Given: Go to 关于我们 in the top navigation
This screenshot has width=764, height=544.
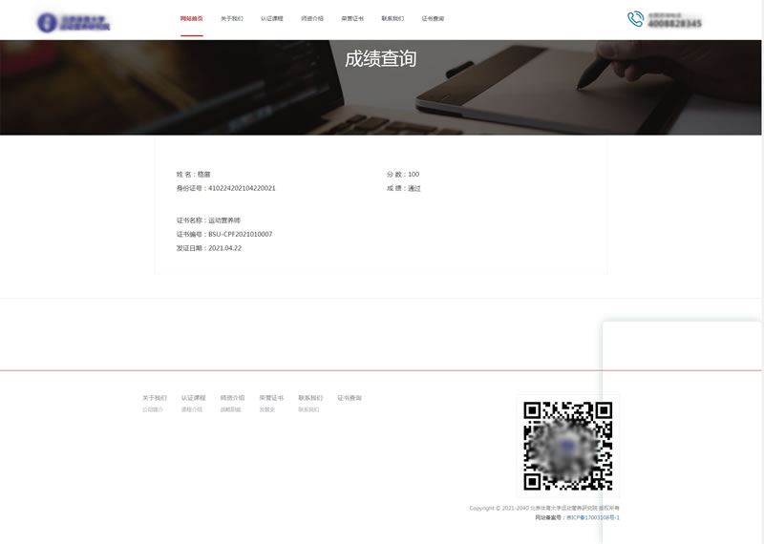Looking at the screenshot, I should point(231,18).
